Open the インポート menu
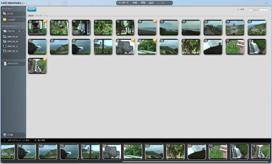 123,3
